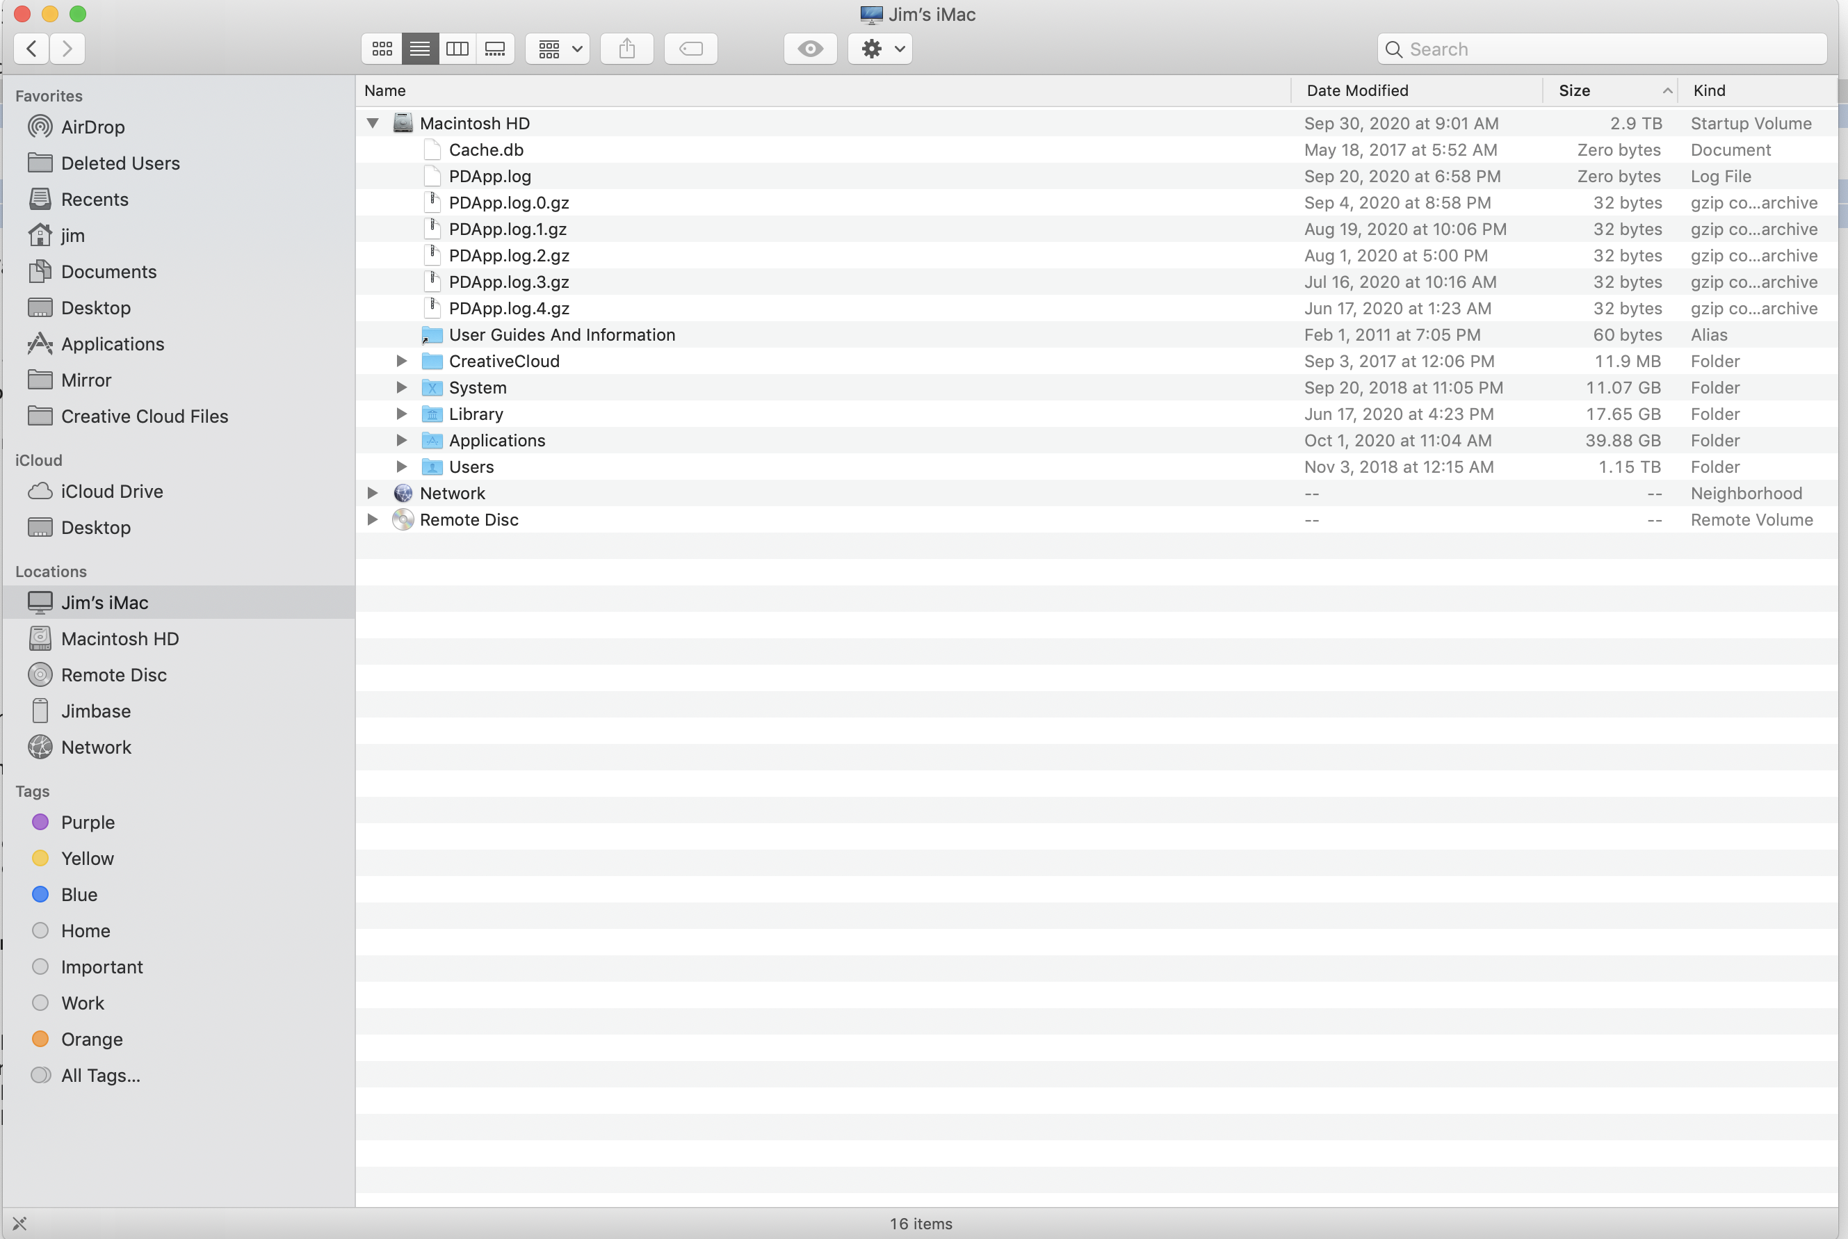Select Jimbase device in Locations
This screenshot has height=1239, width=1848.
coord(96,711)
